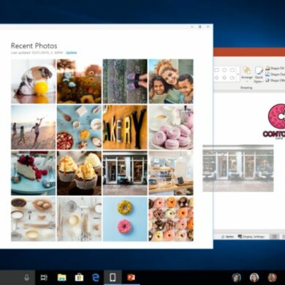Pick the four-way arrow shape in gallery

click(224, 78)
